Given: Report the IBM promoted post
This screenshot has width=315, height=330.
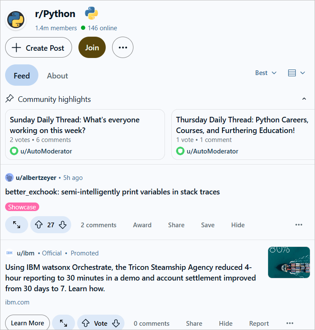Looking at the screenshot, I should pos(259,323).
